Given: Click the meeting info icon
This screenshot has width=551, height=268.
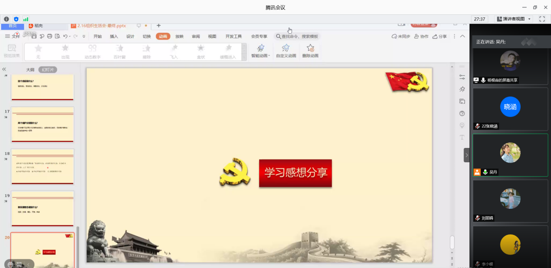Looking at the screenshot, I should click(7, 19).
